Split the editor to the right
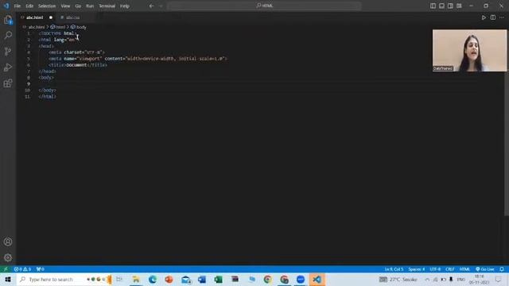 pyautogui.click(x=493, y=17)
